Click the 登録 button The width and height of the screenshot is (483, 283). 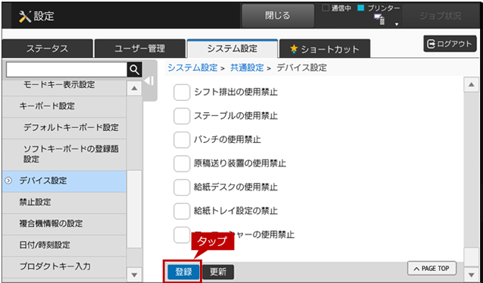coord(183,272)
